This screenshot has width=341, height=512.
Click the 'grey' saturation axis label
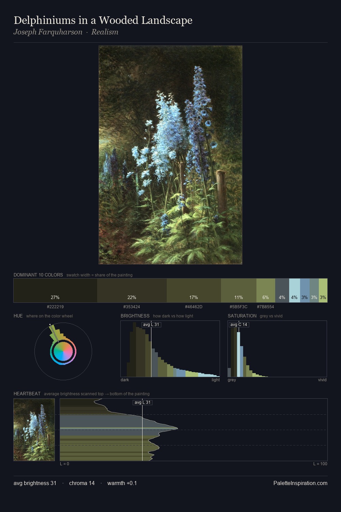click(x=232, y=380)
